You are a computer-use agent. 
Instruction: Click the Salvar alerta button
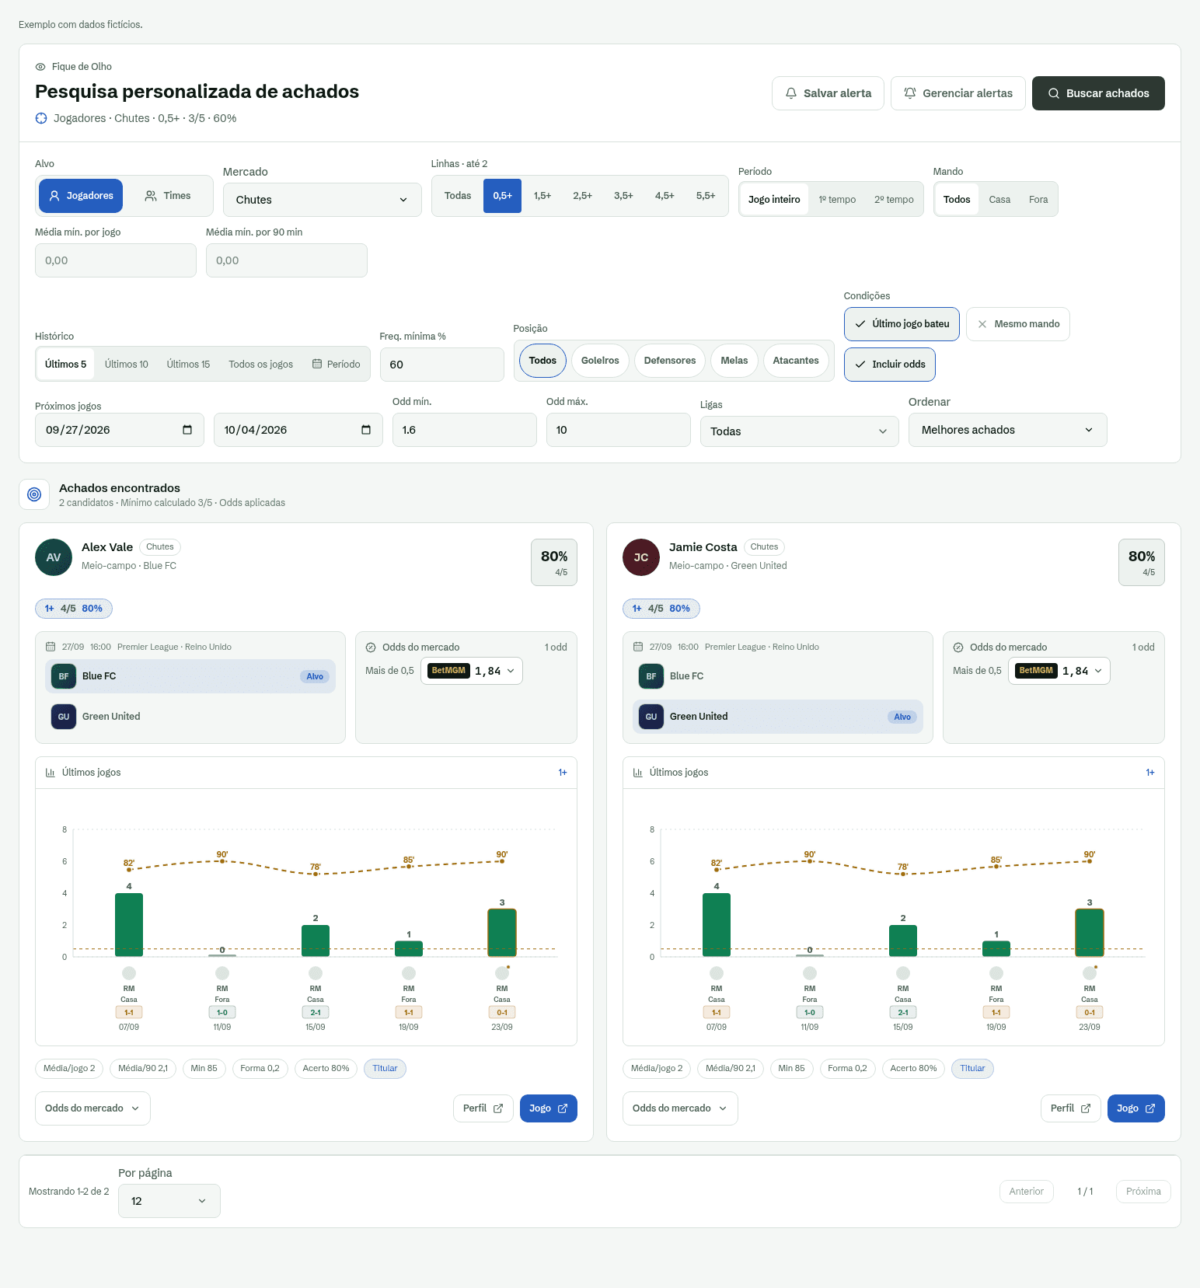coord(828,93)
